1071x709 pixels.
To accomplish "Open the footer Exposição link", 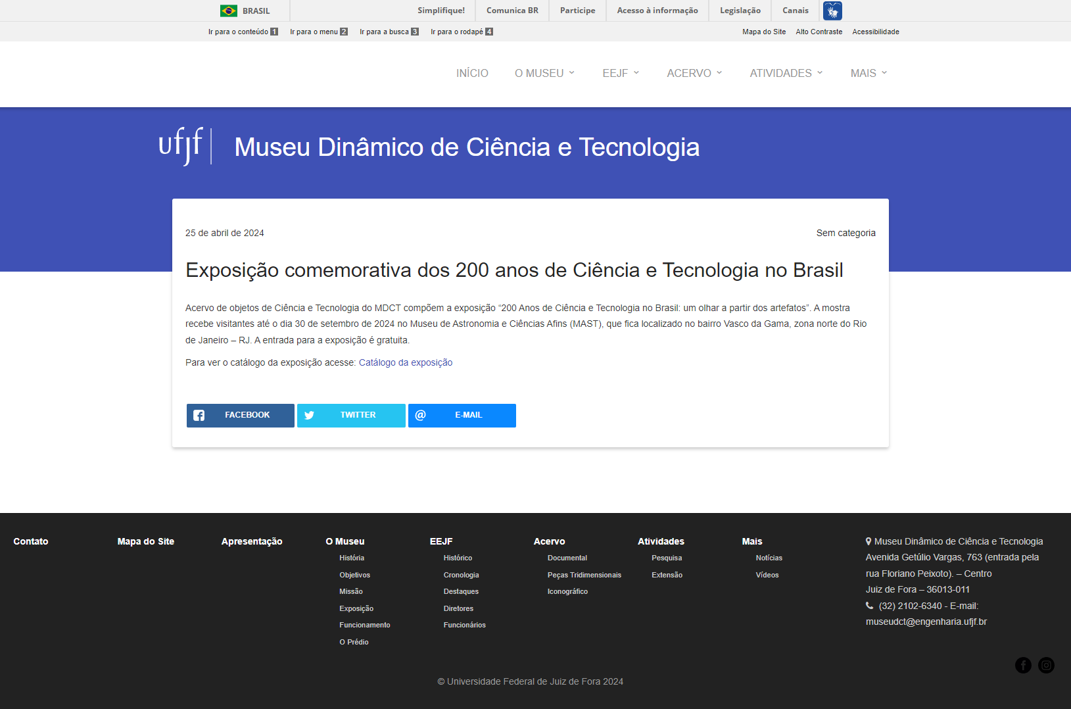I will [356, 608].
